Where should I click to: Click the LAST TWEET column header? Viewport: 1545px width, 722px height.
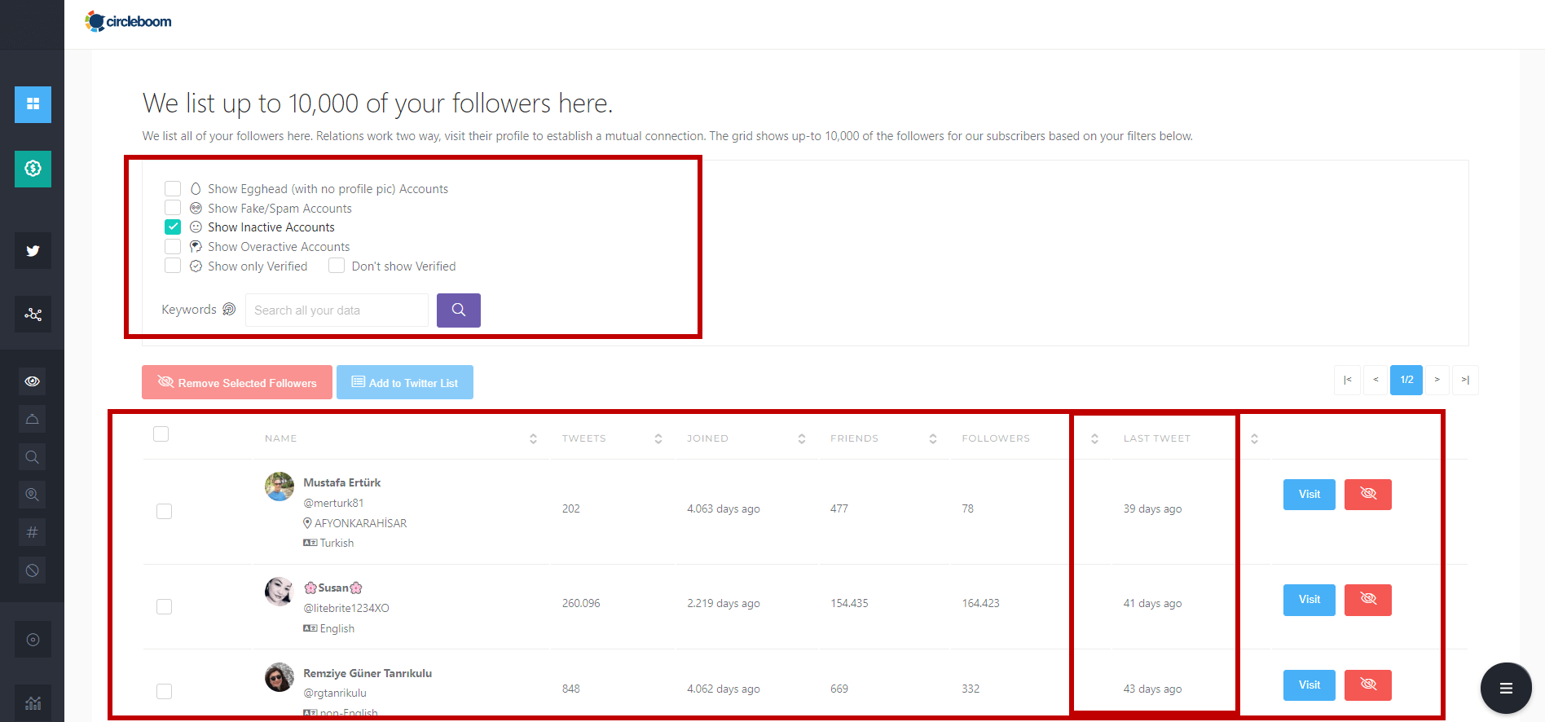click(1157, 438)
